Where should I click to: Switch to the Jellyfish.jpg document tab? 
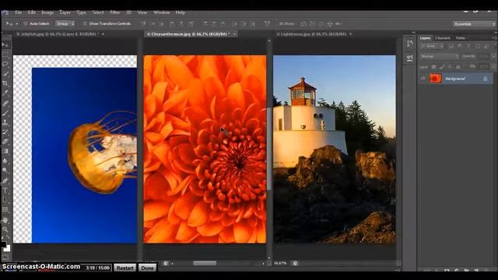pyautogui.click(x=57, y=34)
